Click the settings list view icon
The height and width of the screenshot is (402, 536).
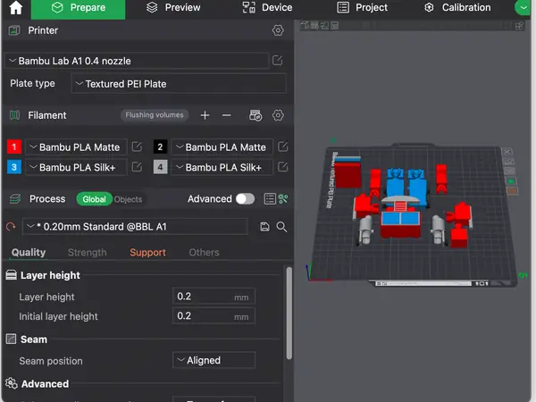(270, 199)
